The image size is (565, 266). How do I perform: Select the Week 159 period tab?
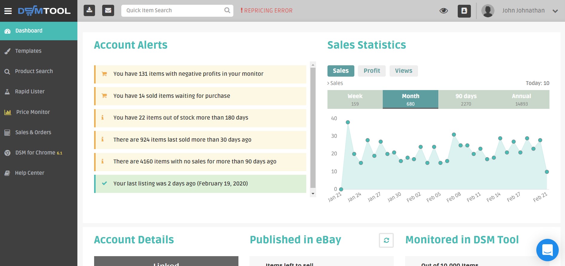(x=355, y=100)
